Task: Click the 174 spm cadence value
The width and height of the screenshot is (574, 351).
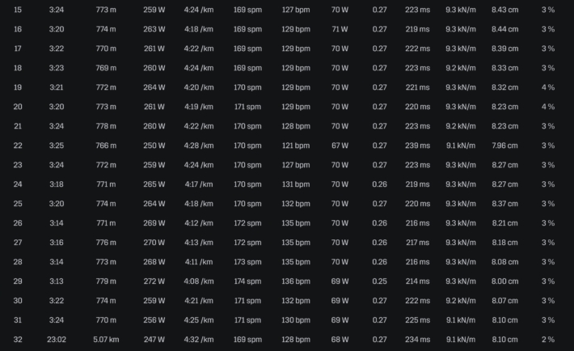Action: (247, 281)
